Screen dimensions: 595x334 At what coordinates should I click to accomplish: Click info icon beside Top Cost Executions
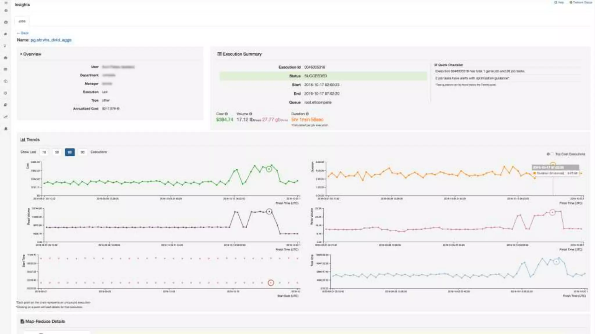(x=548, y=154)
